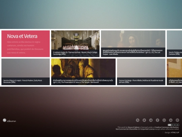Click the language globe icon
Screen dimensions: 182x137
pyautogui.click(x=4, y=120)
